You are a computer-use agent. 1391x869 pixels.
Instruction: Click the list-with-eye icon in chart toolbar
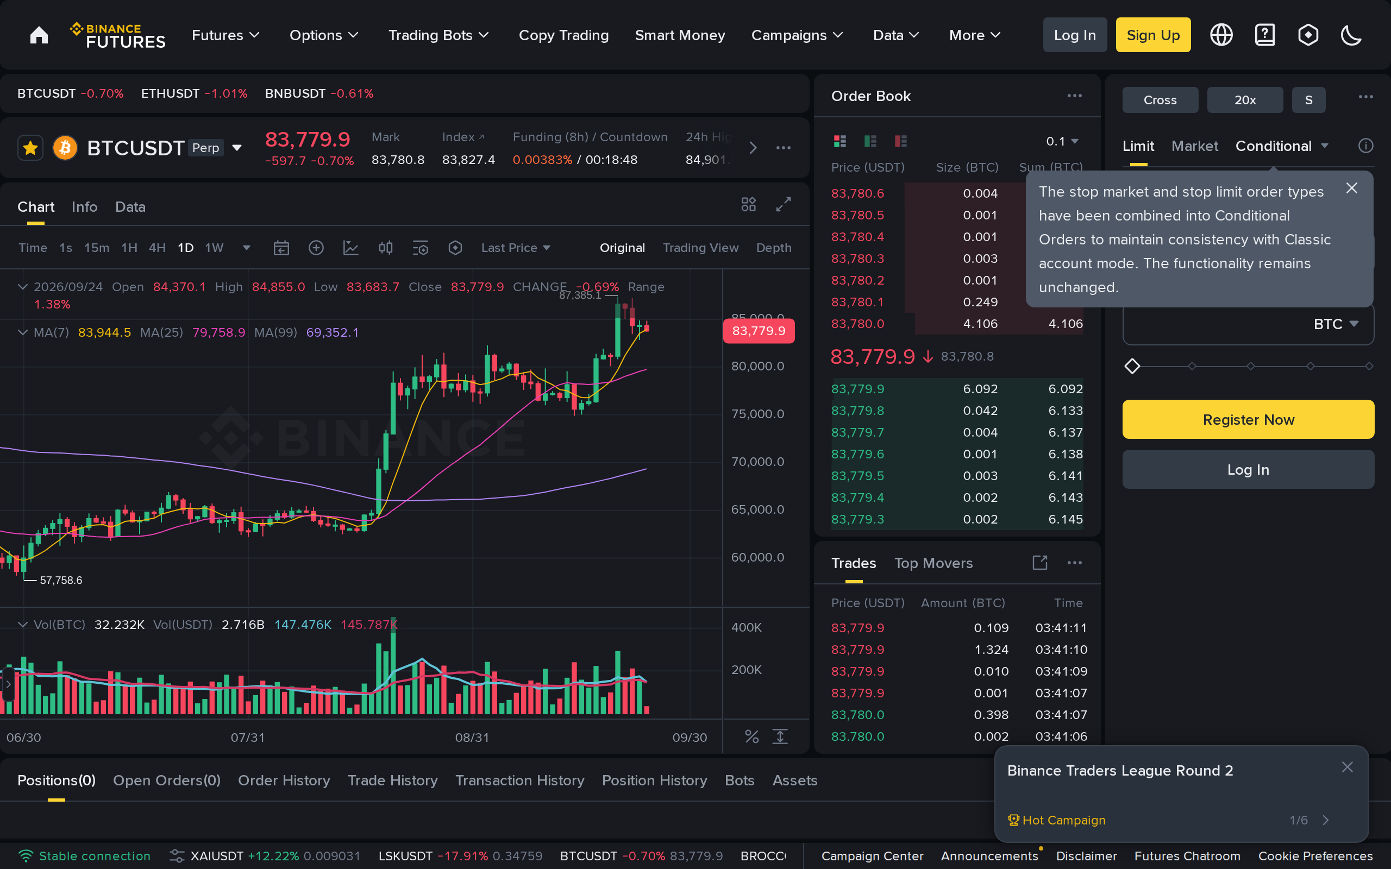coord(421,248)
